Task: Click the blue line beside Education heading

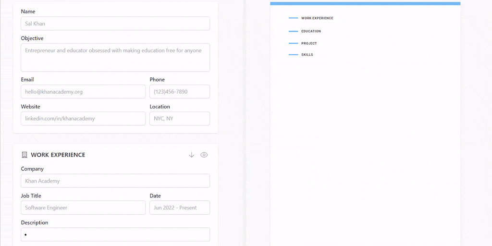Action: [294, 31]
